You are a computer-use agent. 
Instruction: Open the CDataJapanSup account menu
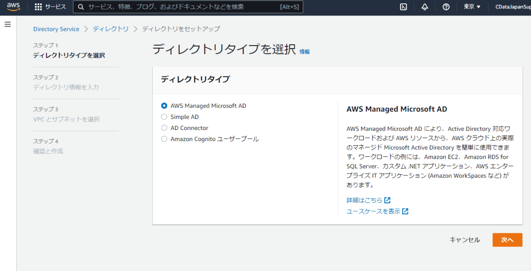click(512, 7)
